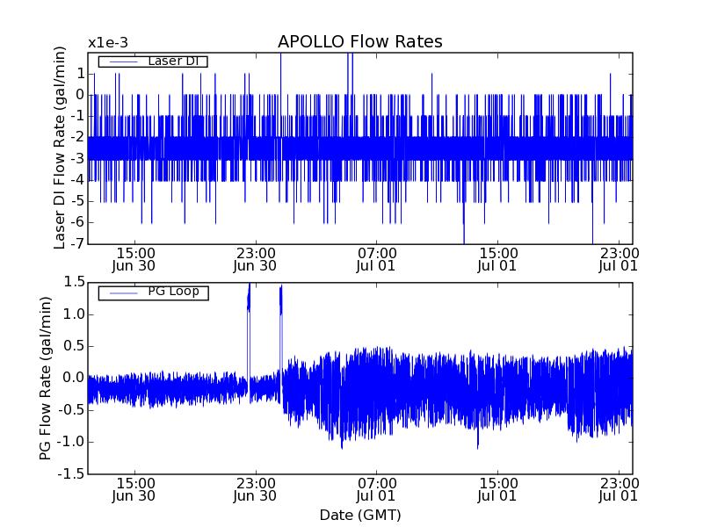Click '23:00 Jun 30' tick under Laser DI plot
Screen dimensions: 703x527
[255, 260]
